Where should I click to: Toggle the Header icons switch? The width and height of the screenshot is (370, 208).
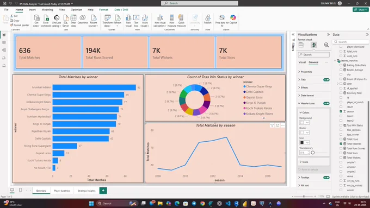326,103
